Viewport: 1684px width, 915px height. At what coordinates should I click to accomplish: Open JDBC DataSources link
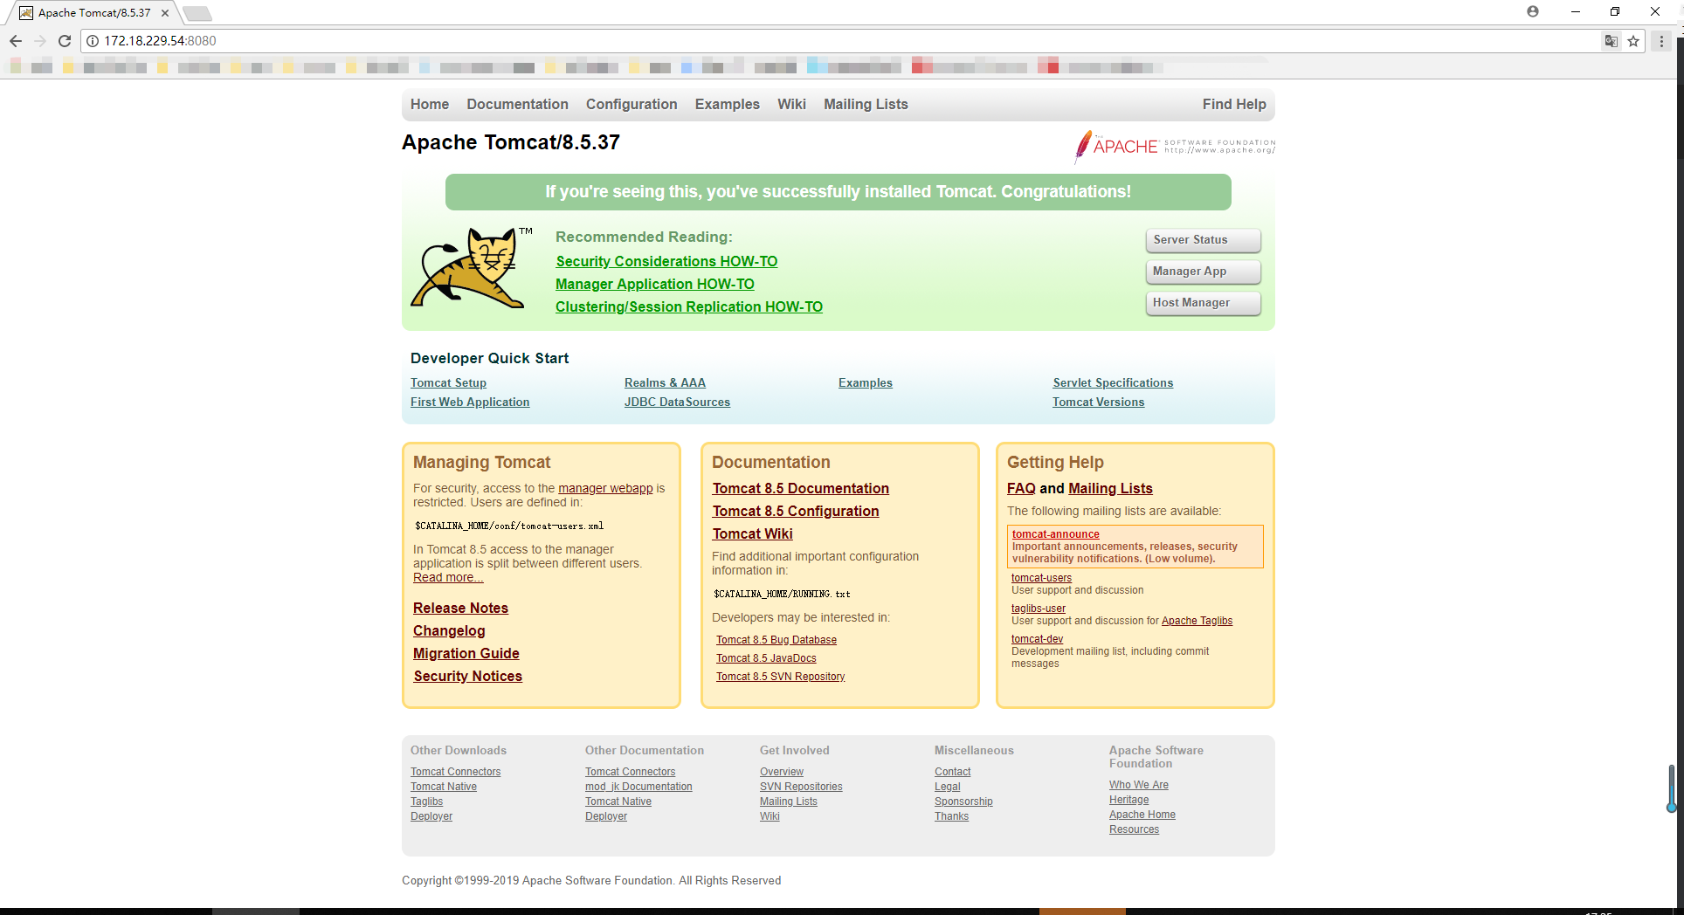pos(677,402)
